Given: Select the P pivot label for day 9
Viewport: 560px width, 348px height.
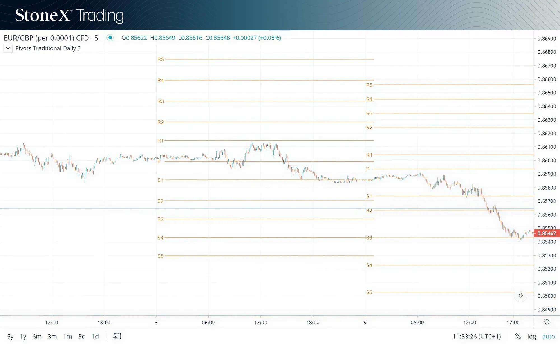Looking at the screenshot, I should [368, 169].
